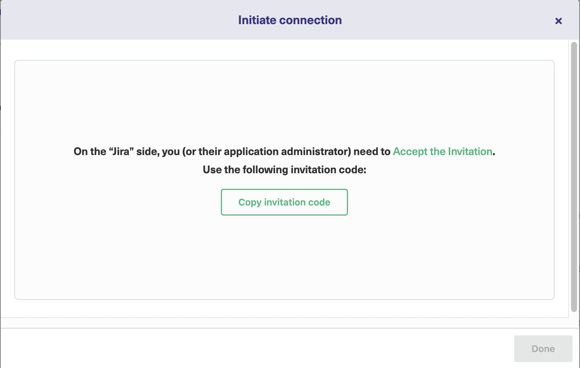Image resolution: width=580 pixels, height=368 pixels.
Task: Click the "application administrator" text in the message
Action: click(287, 152)
